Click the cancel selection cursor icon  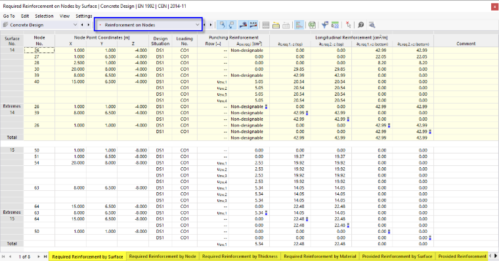349,25
